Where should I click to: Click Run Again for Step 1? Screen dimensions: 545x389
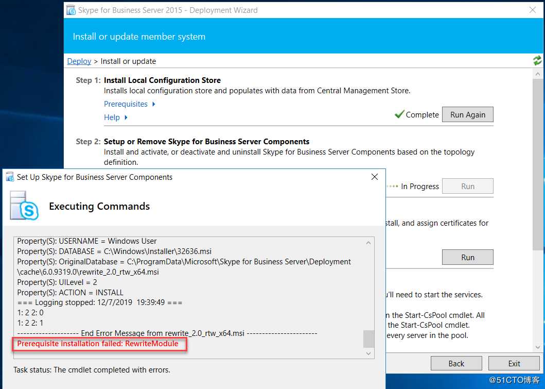point(467,114)
